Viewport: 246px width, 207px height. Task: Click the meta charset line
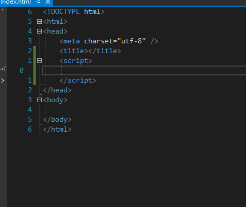click(109, 41)
